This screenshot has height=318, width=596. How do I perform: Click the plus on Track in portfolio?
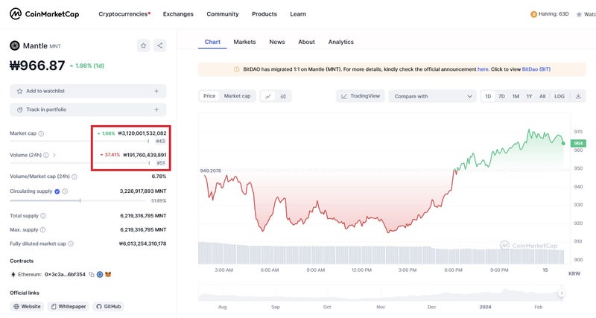click(156, 109)
